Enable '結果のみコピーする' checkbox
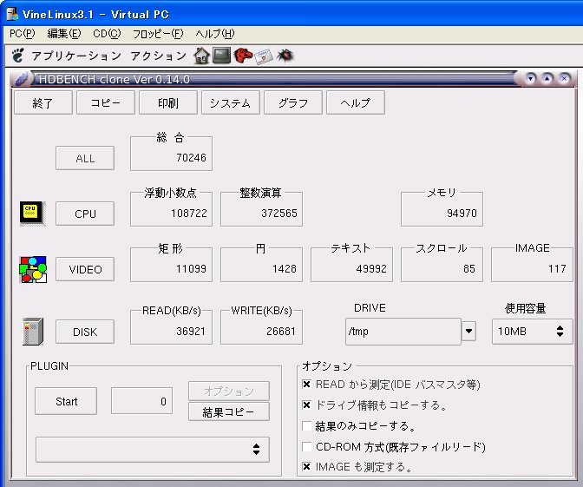This screenshot has height=487, width=583. 307,425
